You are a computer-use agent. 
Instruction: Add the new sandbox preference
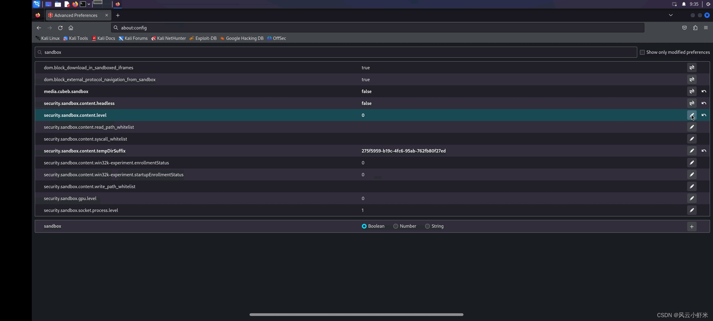[x=692, y=226]
